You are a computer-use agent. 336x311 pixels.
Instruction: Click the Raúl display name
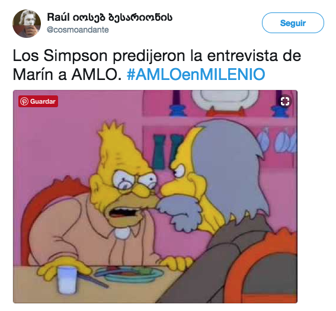110,17
